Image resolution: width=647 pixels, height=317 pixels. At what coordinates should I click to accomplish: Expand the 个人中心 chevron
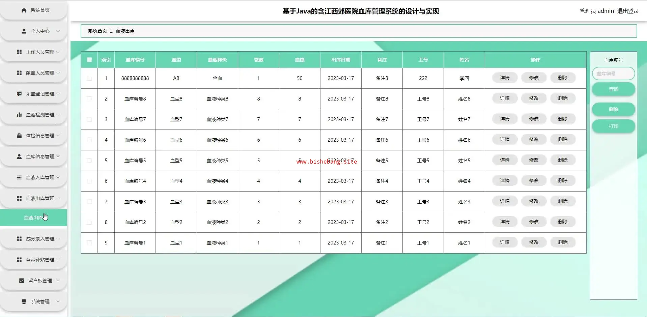point(58,31)
